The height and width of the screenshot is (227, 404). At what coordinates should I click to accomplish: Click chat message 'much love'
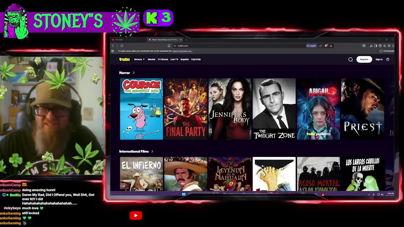pyautogui.click(x=31, y=208)
